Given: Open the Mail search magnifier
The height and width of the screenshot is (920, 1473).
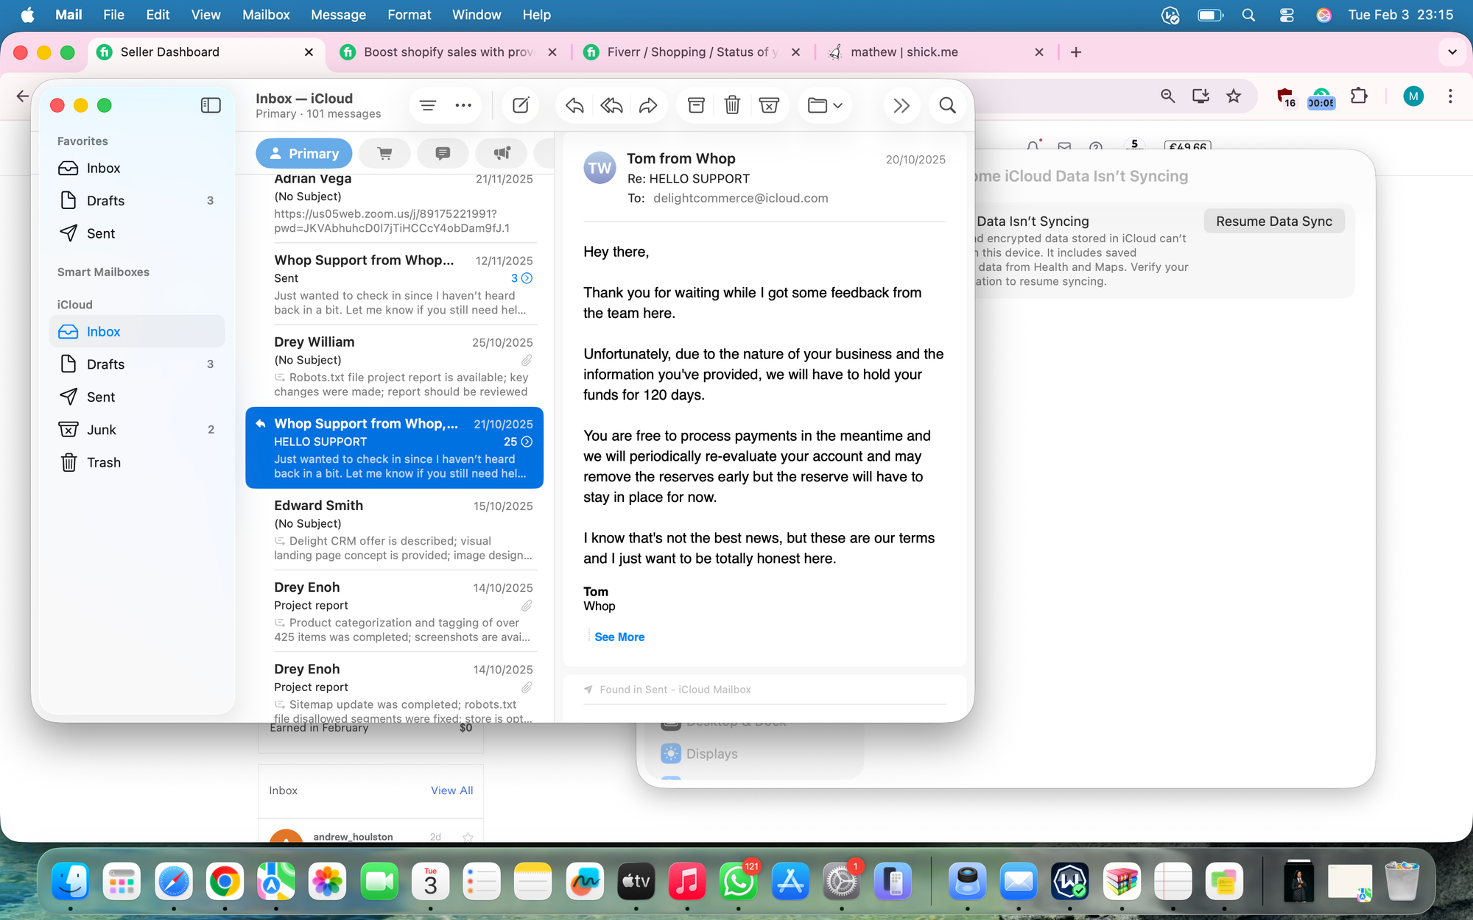Looking at the screenshot, I should click(948, 105).
